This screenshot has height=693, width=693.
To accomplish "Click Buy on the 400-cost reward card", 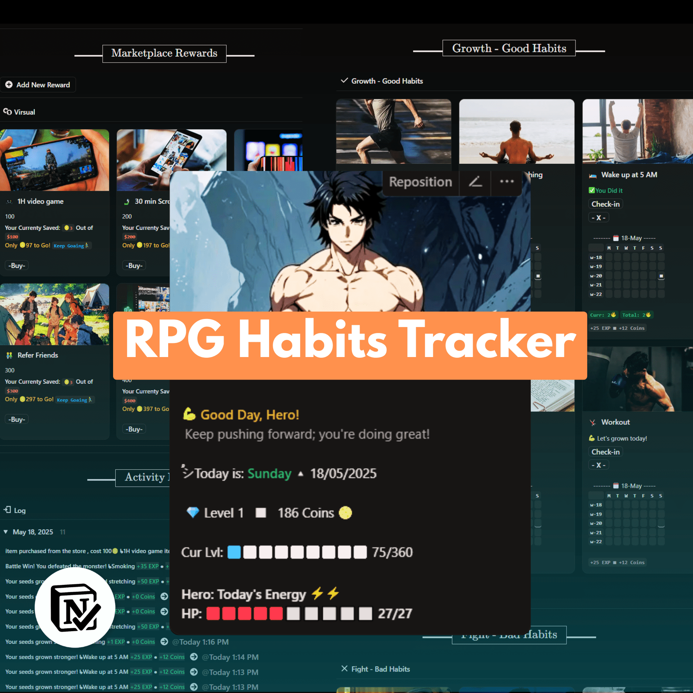I will (134, 429).
